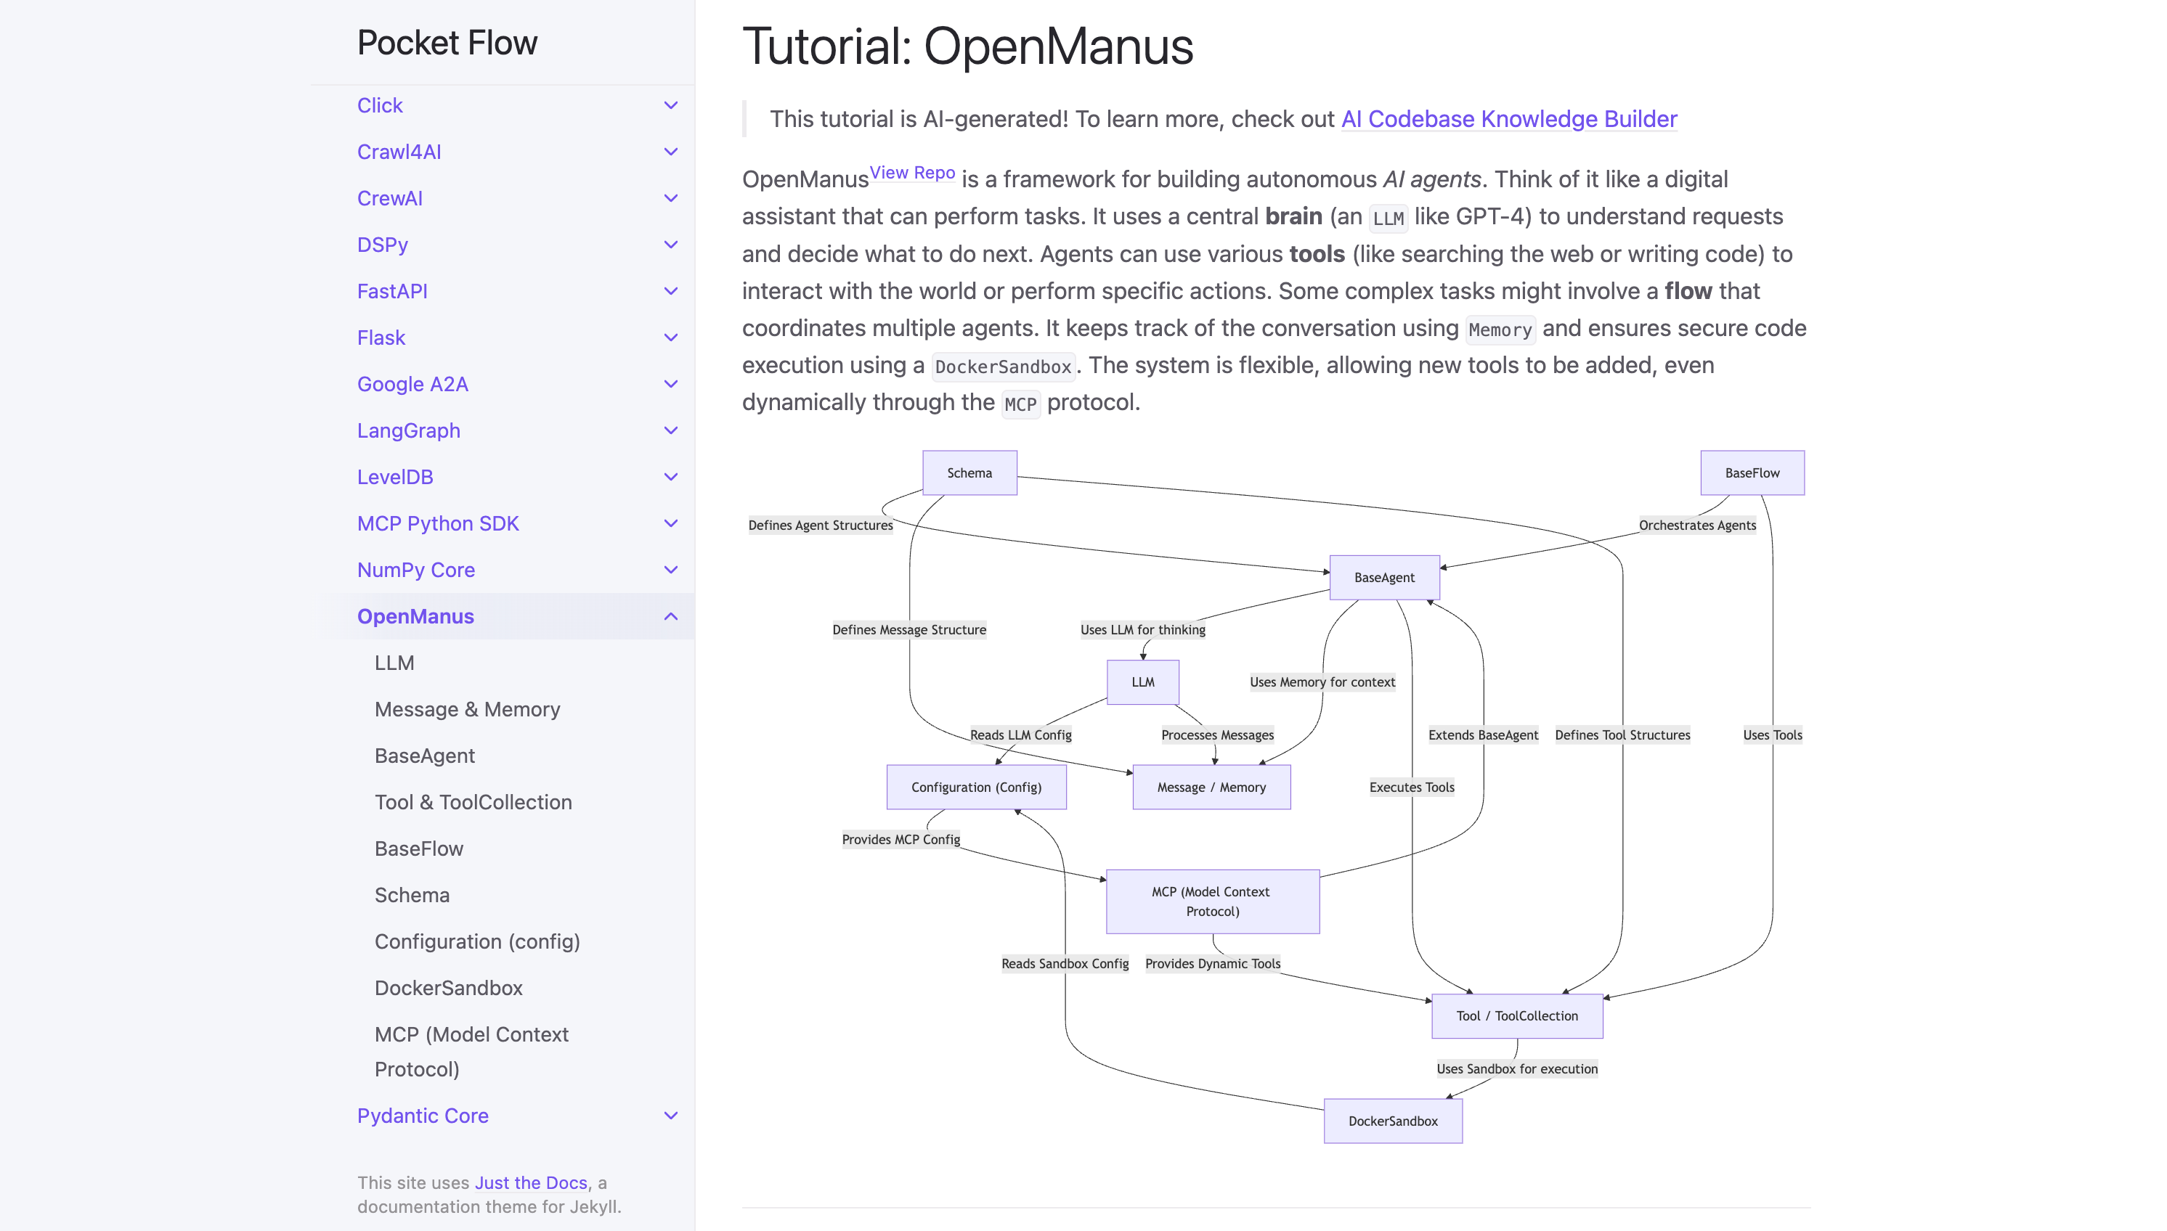Click the 'Extends BaseAgent' edge label
The width and height of the screenshot is (2167, 1231).
pos(1484,735)
